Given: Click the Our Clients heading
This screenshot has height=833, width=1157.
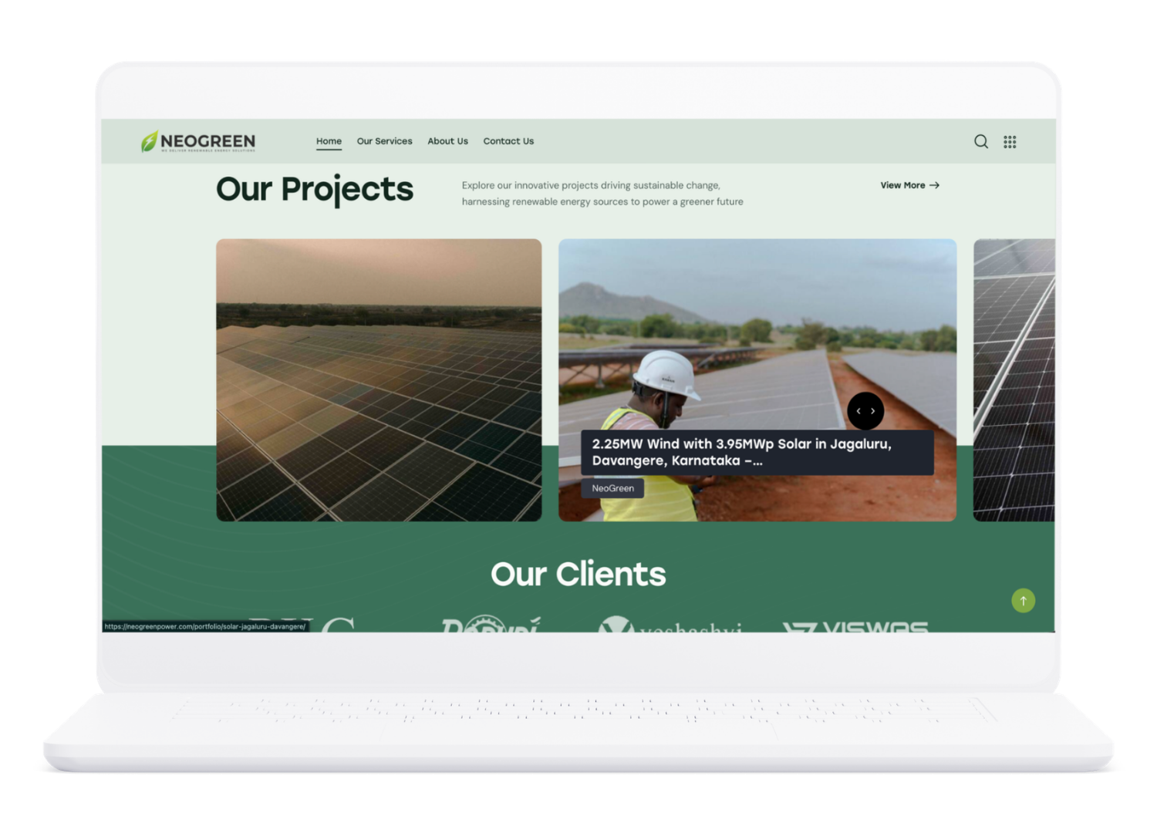Looking at the screenshot, I should (x=578, y=574).
